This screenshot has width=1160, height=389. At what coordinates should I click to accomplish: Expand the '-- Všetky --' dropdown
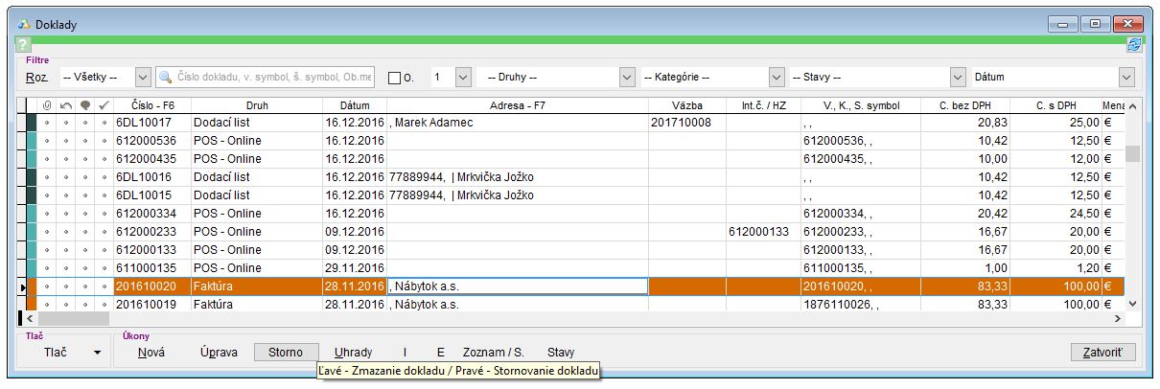(x=143, y=77)
